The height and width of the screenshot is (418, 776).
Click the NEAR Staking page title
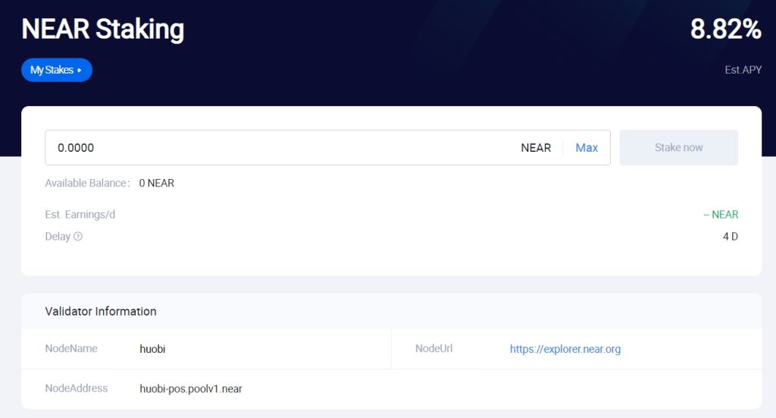(103, 30)
